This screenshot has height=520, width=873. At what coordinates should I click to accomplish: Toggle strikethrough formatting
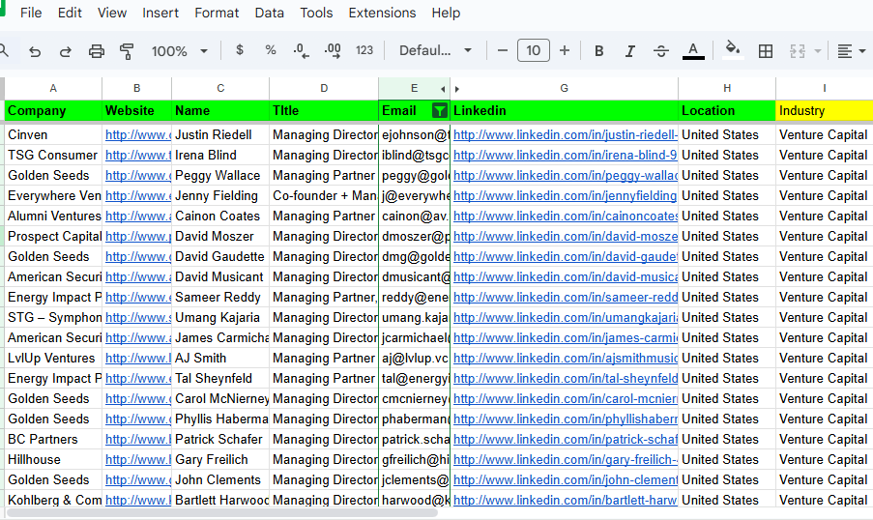point(661,51)
